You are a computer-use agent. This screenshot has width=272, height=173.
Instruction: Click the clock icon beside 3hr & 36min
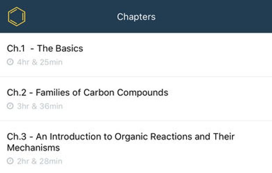coord(10,106)
